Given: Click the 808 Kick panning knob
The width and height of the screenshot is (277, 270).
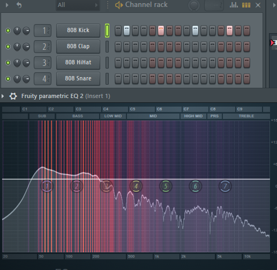Looking at the screenshot, I should [17, 31].
